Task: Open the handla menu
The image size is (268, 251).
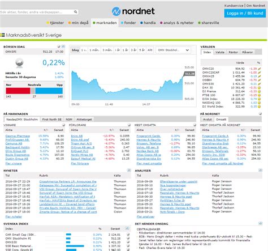Action: pos(148,23)
